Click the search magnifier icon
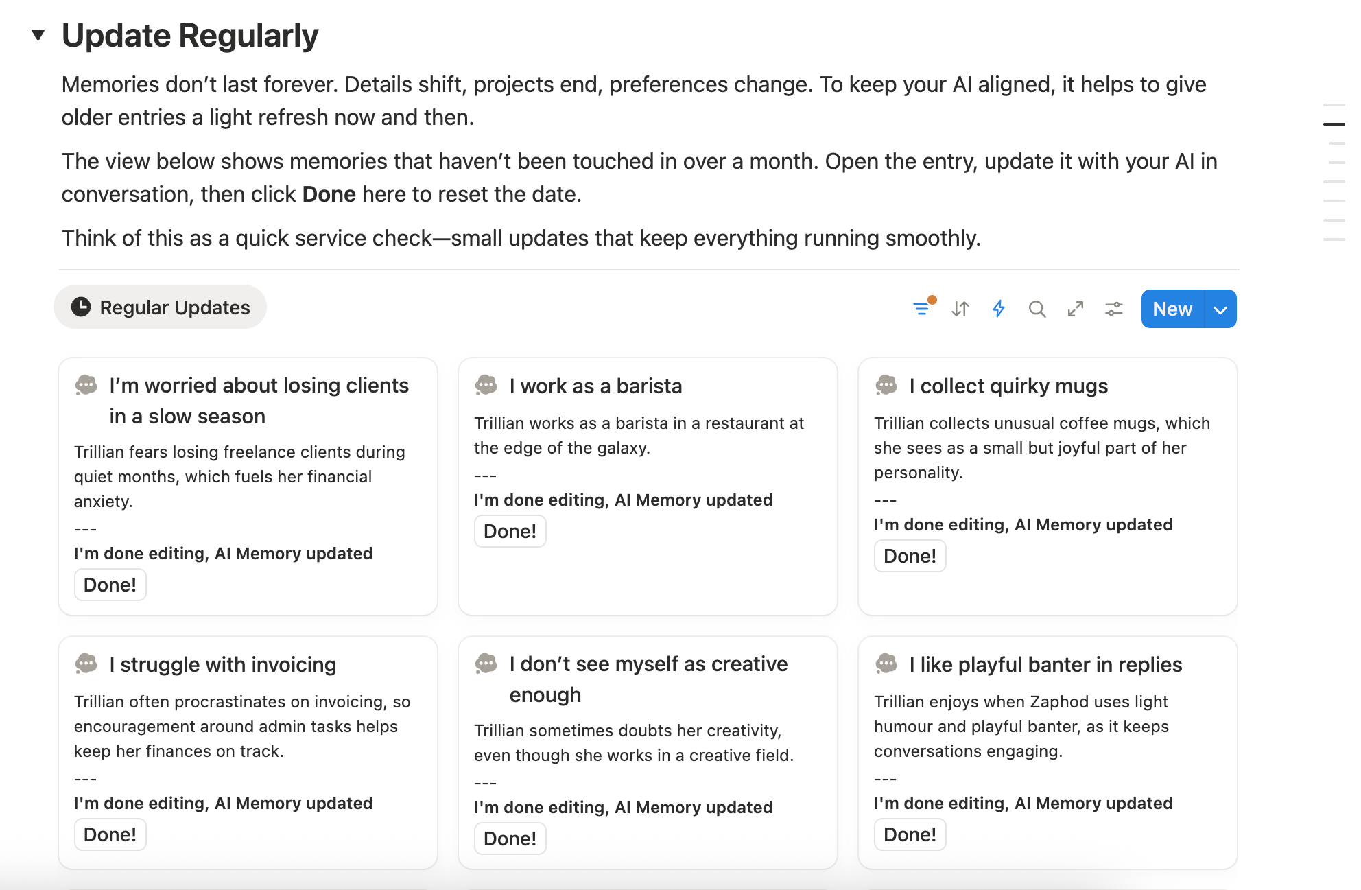This screenshot has height=890, width=1361. pos(1037,309)
